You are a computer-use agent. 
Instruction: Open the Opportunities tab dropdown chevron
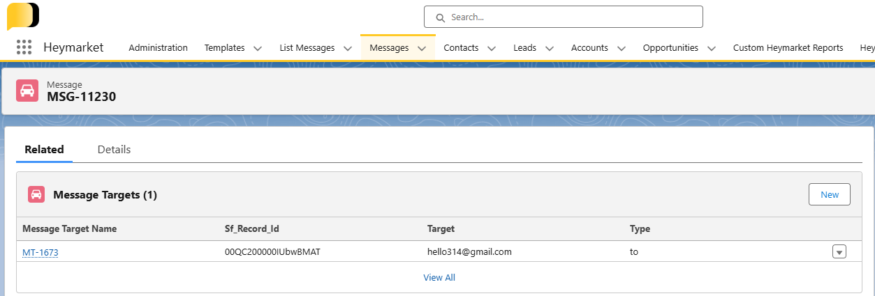712,49
